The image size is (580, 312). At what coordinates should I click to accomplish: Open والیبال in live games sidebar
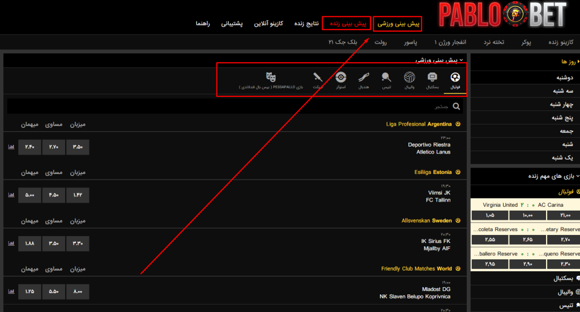pos(525,292)
